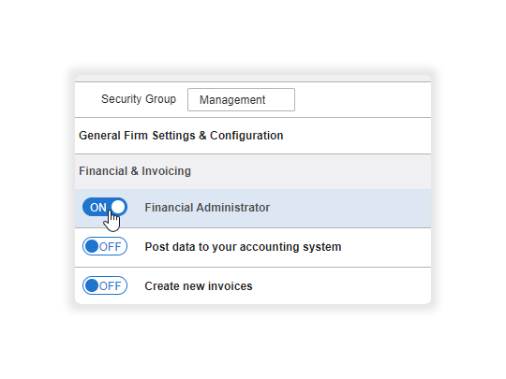Click the blue knob beside Post data
Viewport: 506px width, 379px height.
pos(92,246)
